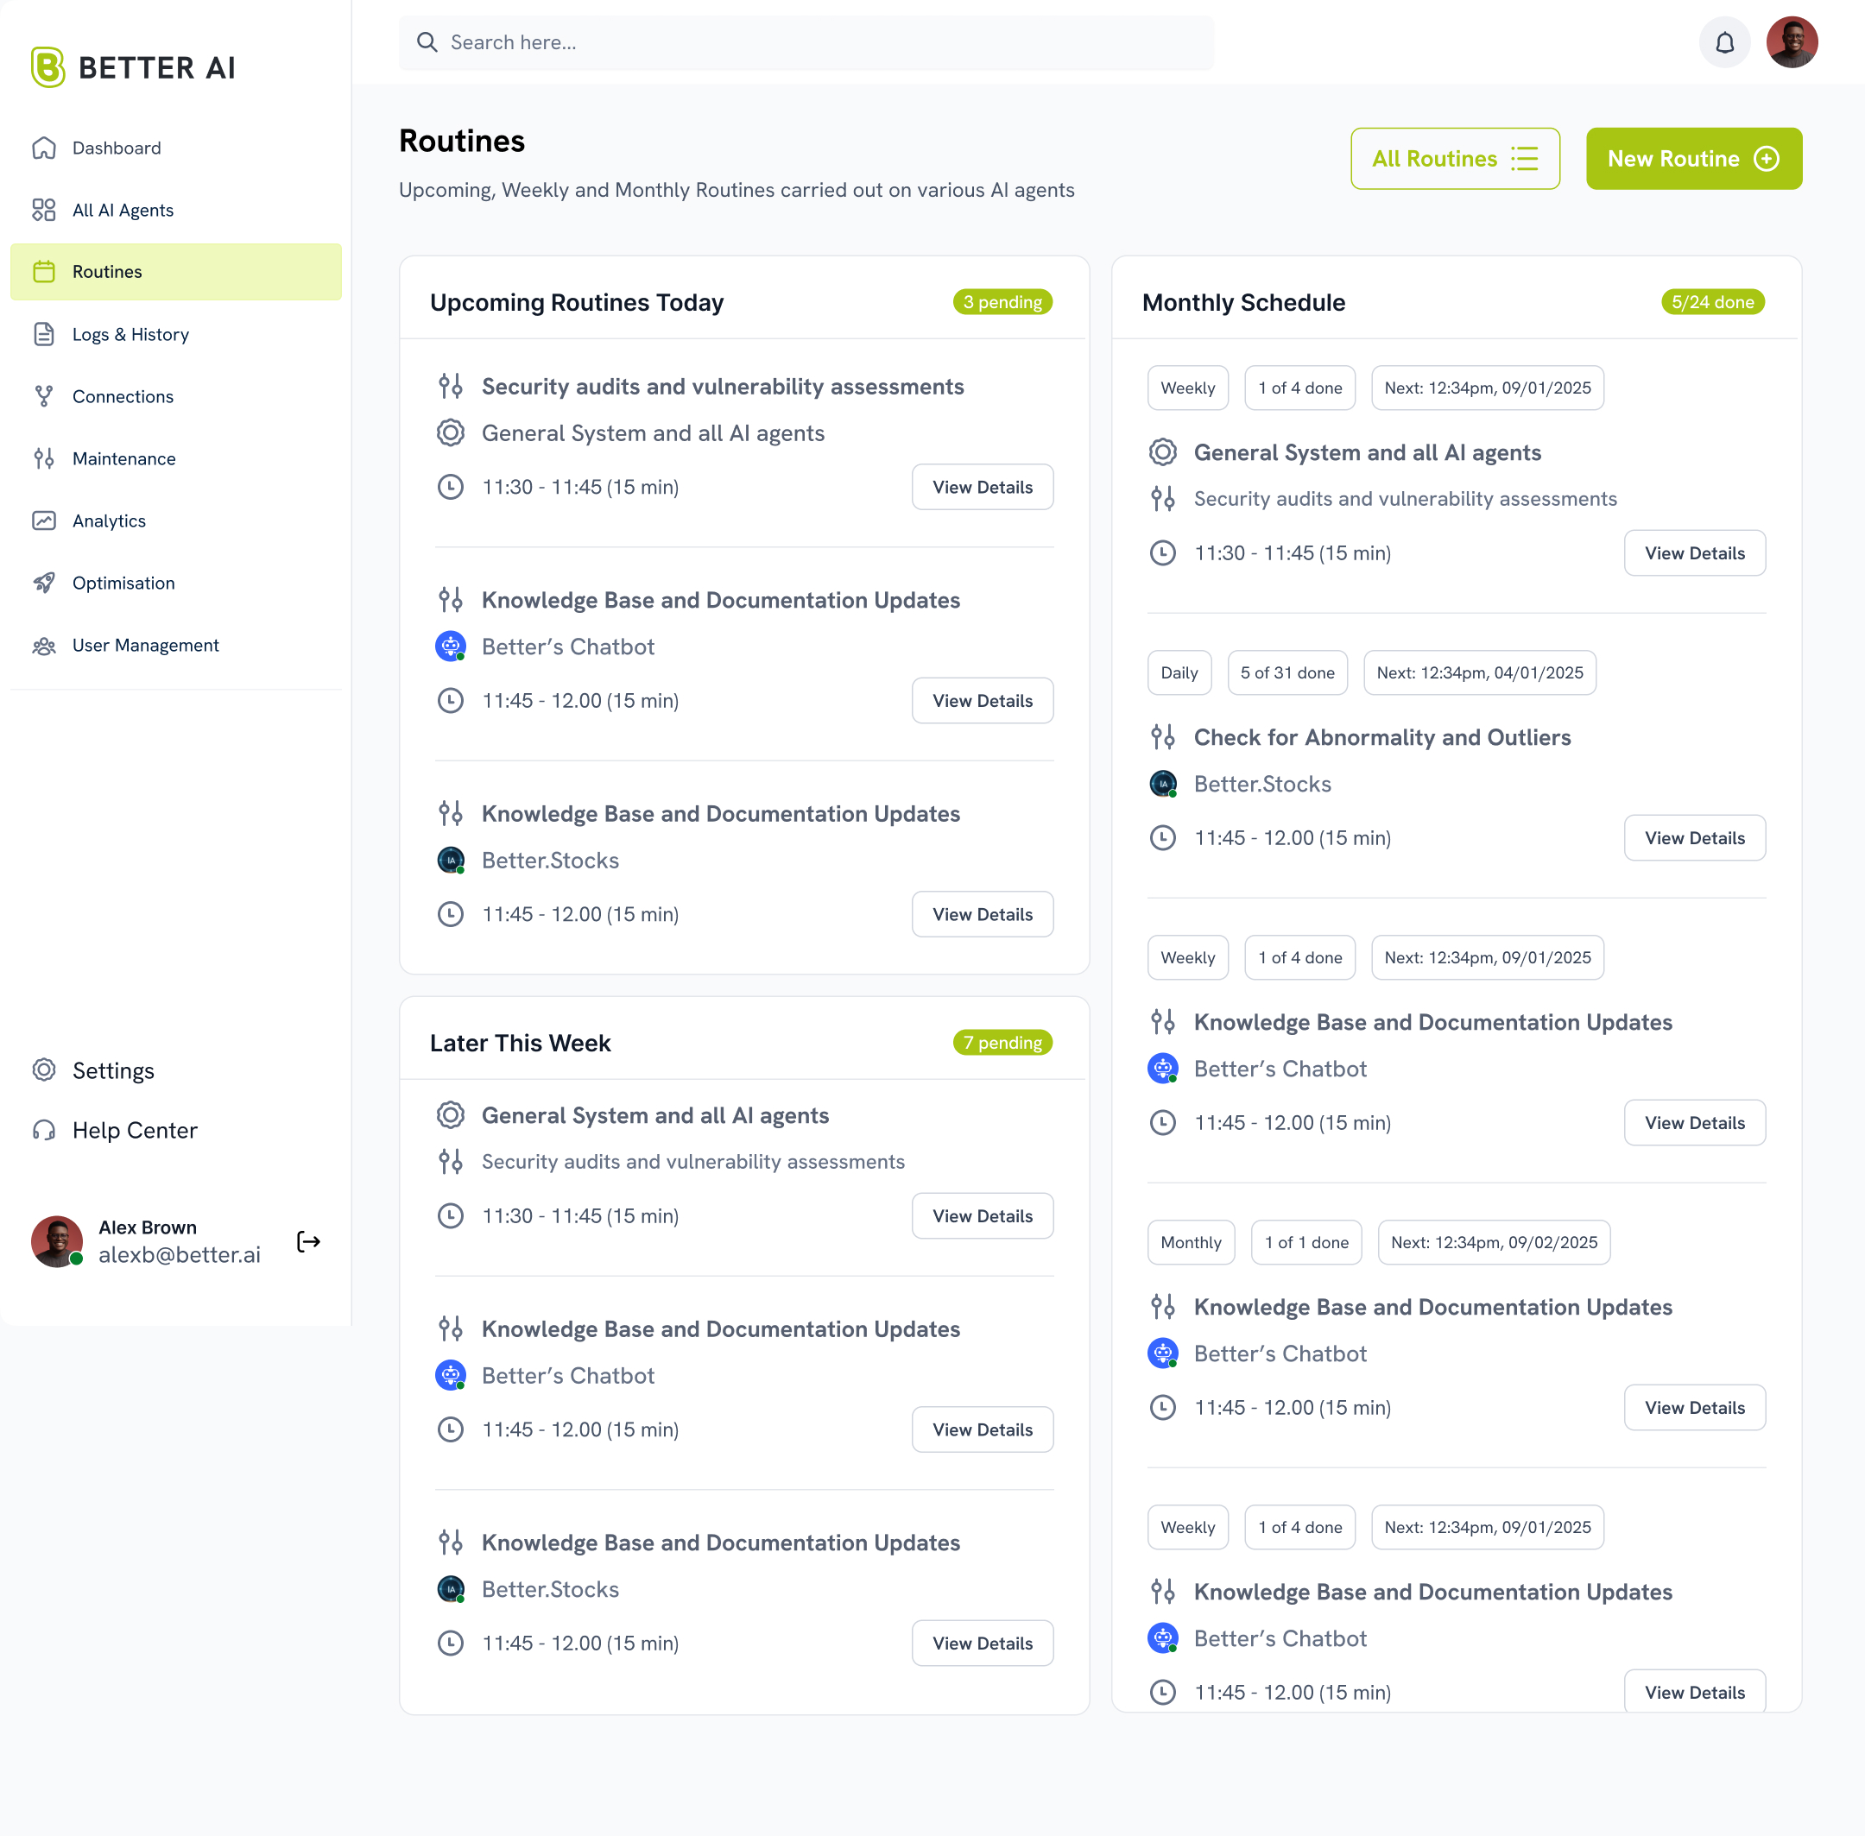Click the Settings gear icon in sidebar

(x=44, y=1069)
